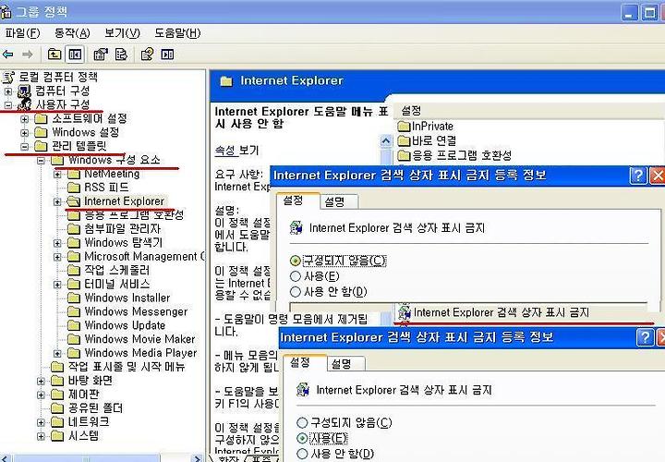Expand the Internet Explorer tree node
665x462 pixels.
click(57, 201)
